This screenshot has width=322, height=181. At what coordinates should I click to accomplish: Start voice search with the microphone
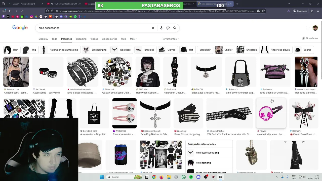(161, 28)
